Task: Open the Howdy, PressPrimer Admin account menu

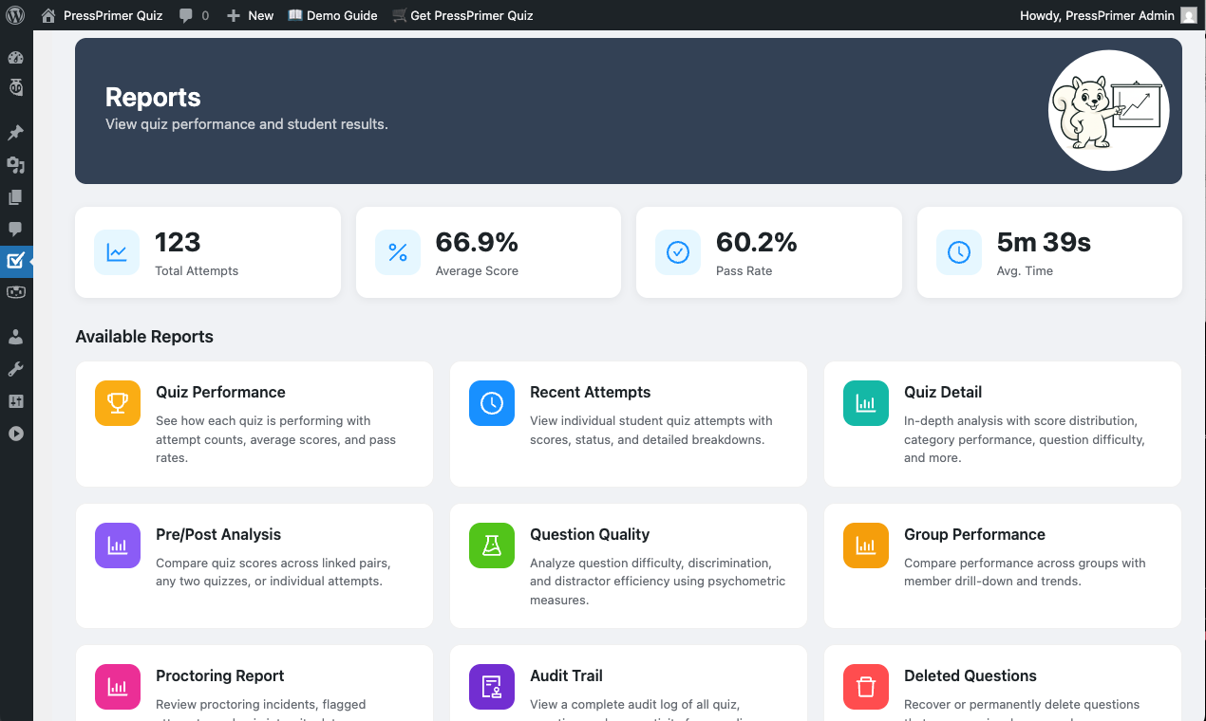Action: 1097,15
